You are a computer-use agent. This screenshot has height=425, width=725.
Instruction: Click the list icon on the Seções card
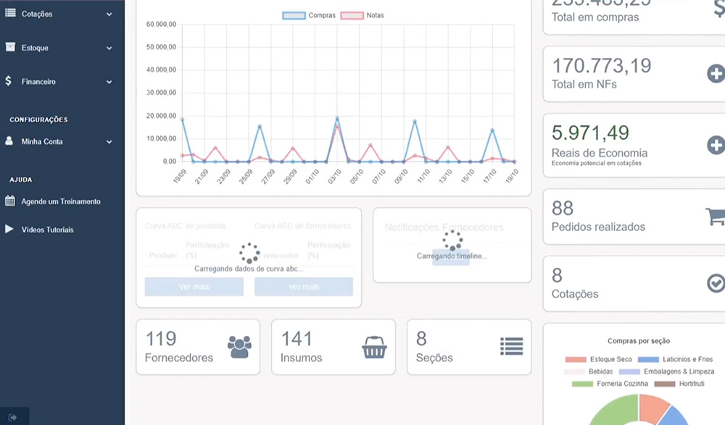coord(511,347)
